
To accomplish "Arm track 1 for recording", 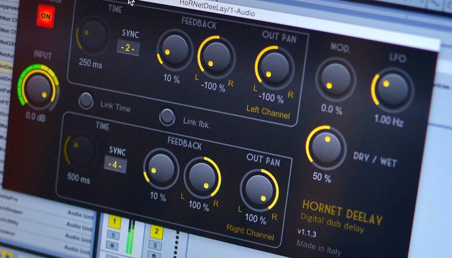I will pos(112,245).
